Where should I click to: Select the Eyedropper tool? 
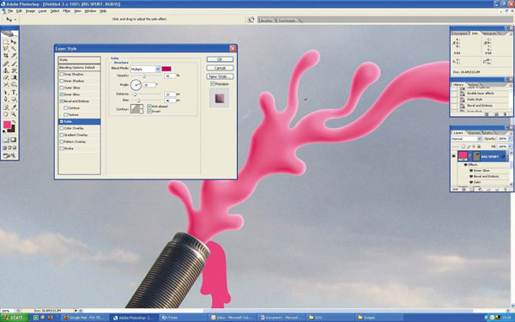click(14, 107)
